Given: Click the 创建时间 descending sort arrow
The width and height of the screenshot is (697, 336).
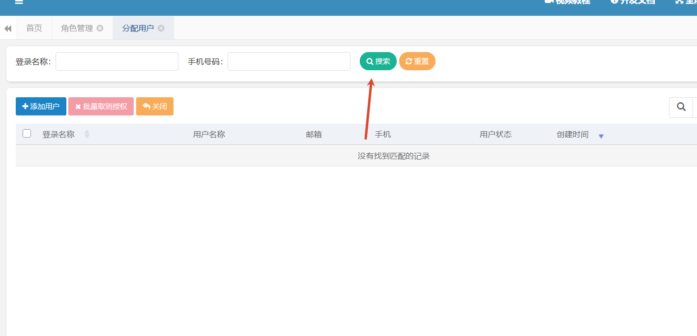Looking at the screenshot, I should [x=601, y=136].
